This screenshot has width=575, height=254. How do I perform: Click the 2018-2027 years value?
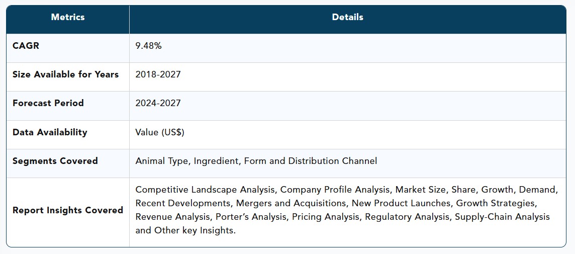pos(158,74)
